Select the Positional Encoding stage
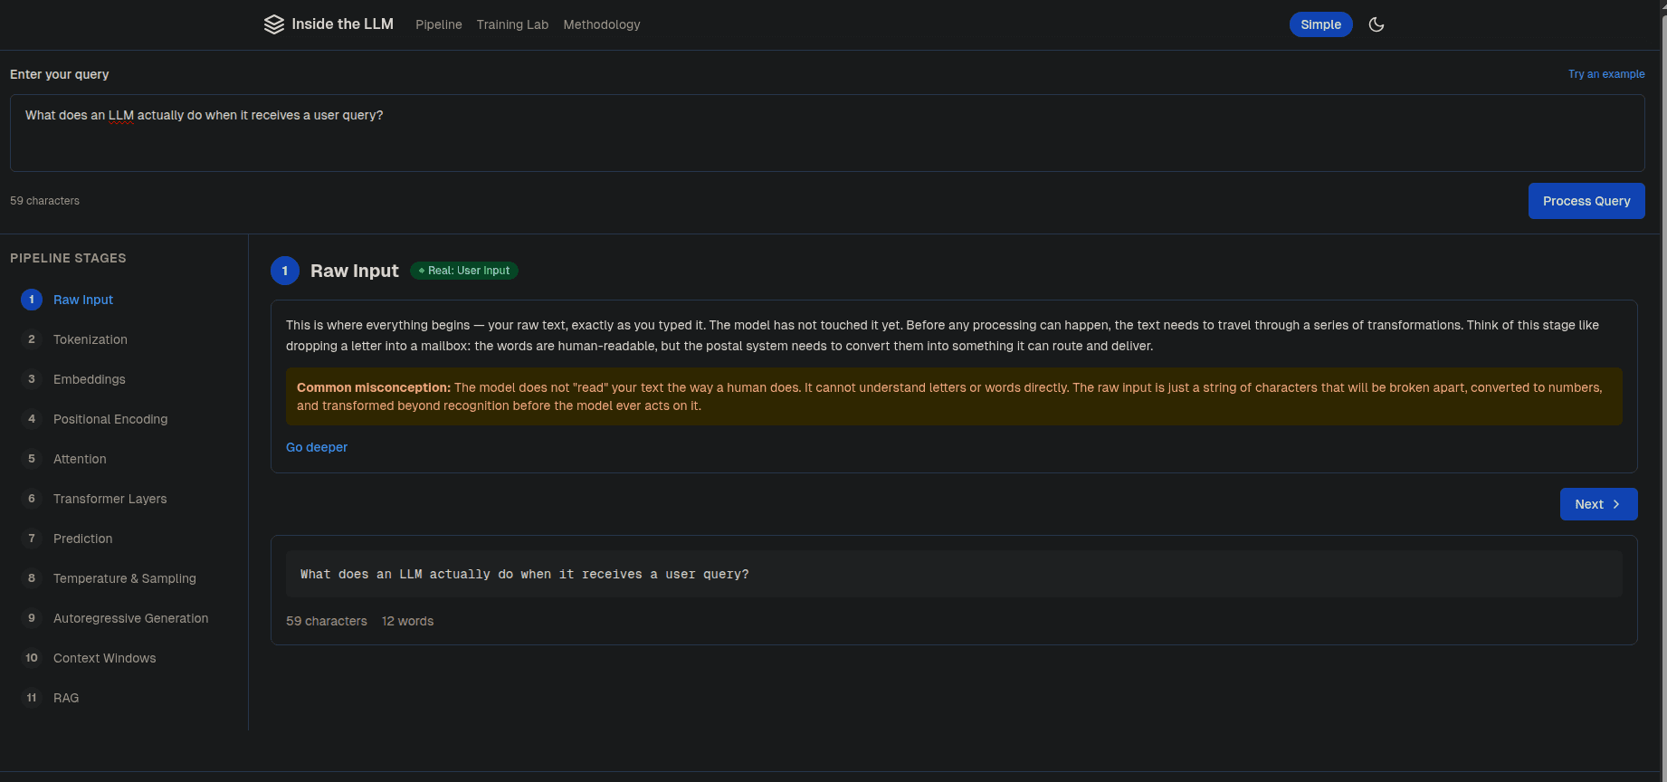The image size is (1667, 782). [125, 419]
